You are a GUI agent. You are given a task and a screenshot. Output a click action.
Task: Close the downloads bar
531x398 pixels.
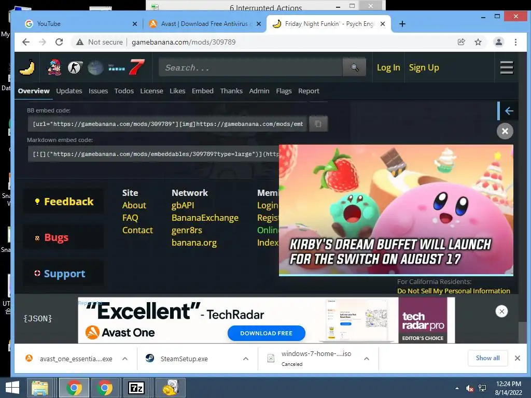518,358
